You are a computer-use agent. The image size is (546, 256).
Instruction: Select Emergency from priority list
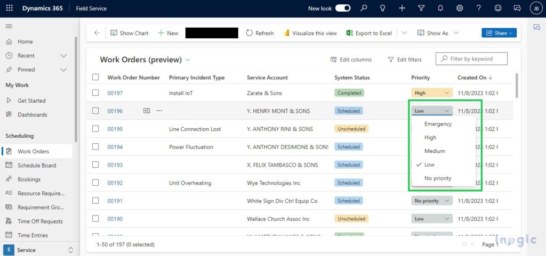[x=443, y=124]
